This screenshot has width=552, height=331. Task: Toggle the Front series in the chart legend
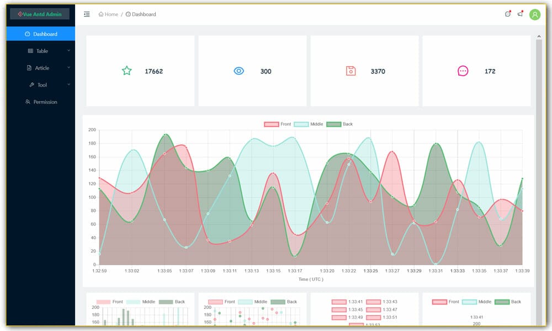277,124
